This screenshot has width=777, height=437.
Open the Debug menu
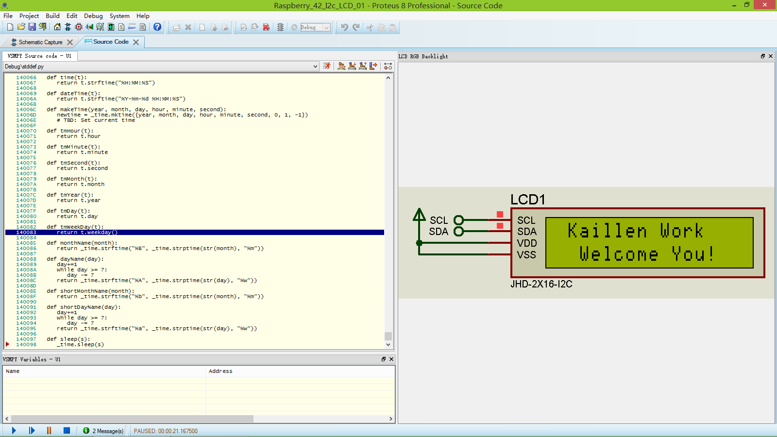click(93, 16)
